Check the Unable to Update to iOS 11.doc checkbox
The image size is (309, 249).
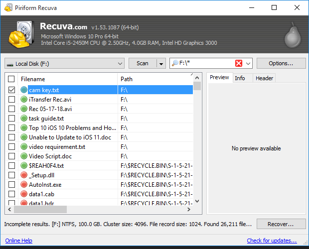(x=11, y=137)
